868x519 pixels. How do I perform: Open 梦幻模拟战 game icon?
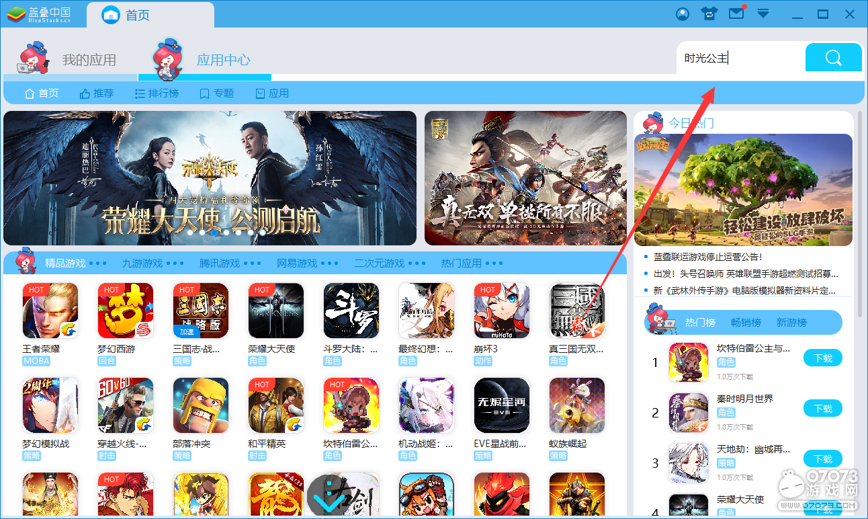50,405
